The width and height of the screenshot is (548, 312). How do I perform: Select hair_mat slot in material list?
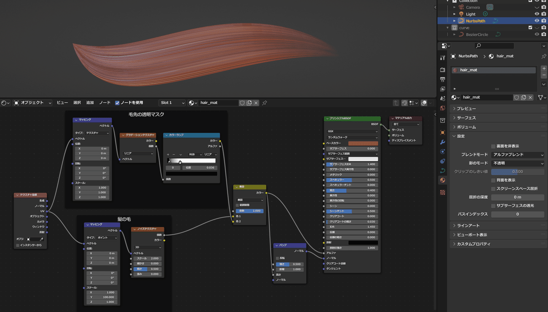click(493, 70)
